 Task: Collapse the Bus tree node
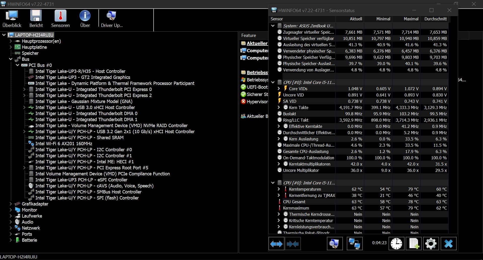coord(11,59)
